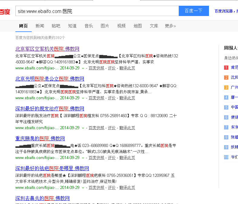This screenshot has height=204, width=238.
Task: Click hot search rank 5 entry 中国
Action: click(x=234, y=107)
